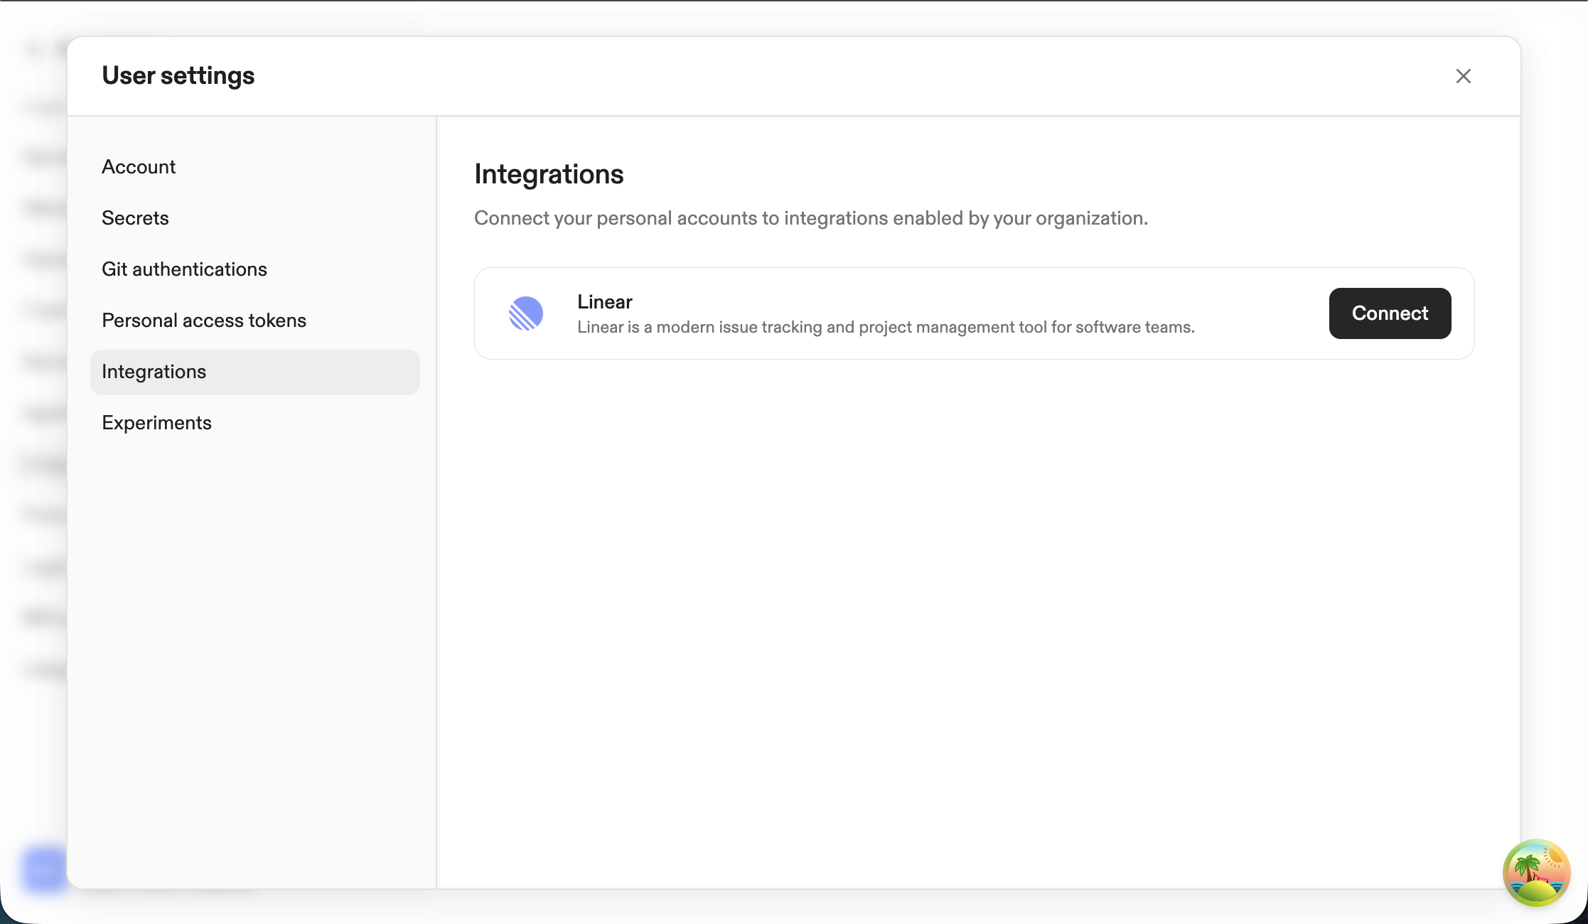Click the tropical island badge in the corner
The height and width of the screenshot is (924, 1588).
(1536, 873)
